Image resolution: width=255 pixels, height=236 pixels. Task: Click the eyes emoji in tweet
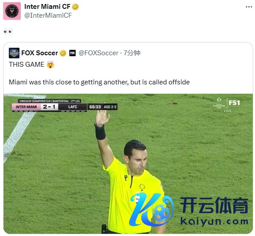click(8, 31)
